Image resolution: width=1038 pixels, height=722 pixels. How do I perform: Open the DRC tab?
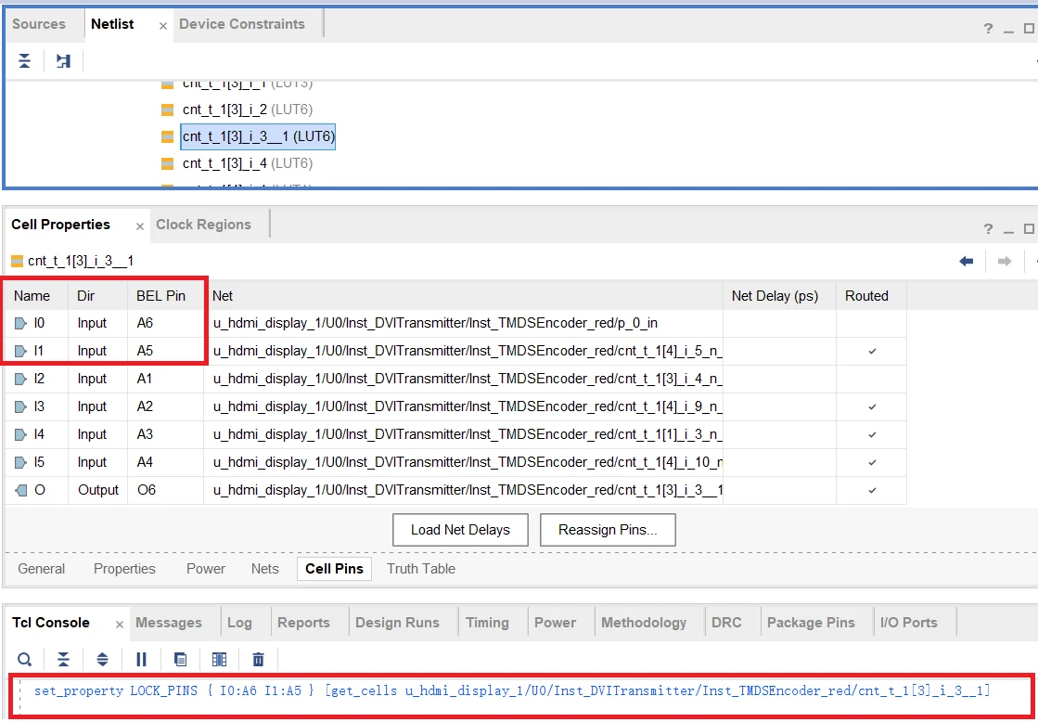coord(726,623)
